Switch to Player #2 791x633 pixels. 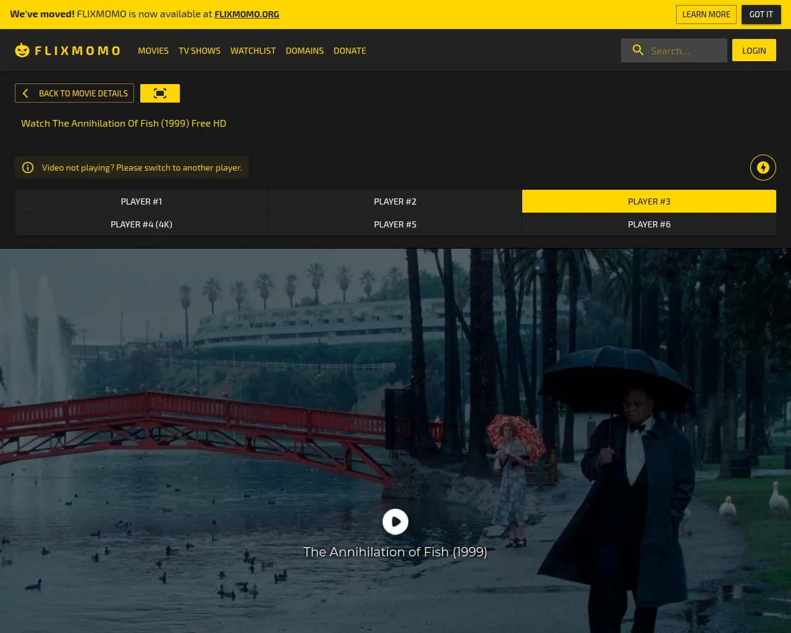pyautogui.click(x=395, y=202)
